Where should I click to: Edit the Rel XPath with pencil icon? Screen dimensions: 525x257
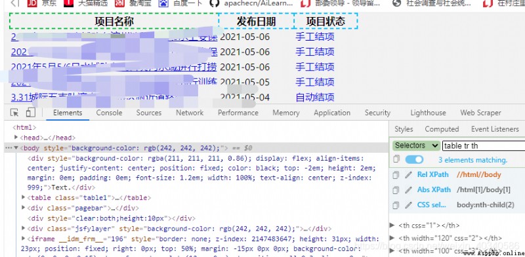click(408, 174)
